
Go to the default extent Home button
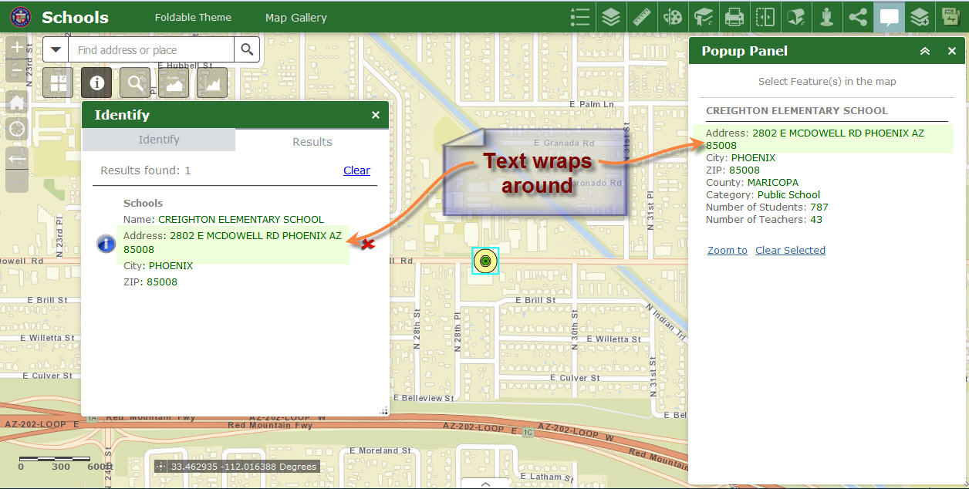tap(17, 103)
